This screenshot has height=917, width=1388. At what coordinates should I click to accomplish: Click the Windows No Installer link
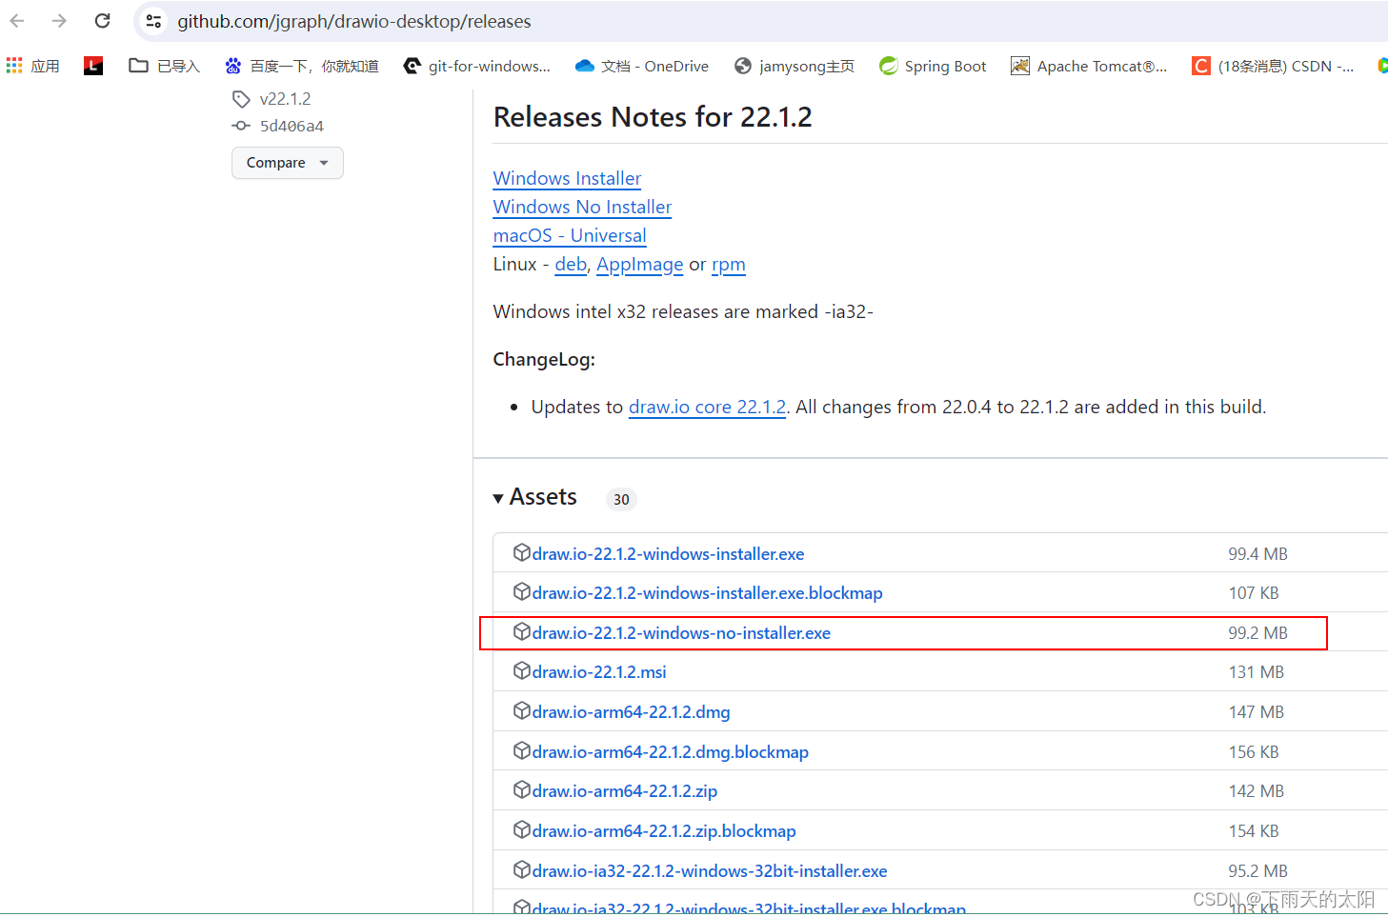582,207
